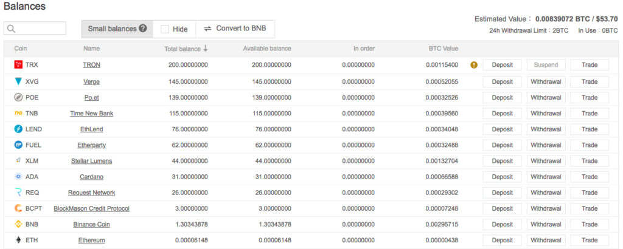Click the Name column header

[91, 49]
